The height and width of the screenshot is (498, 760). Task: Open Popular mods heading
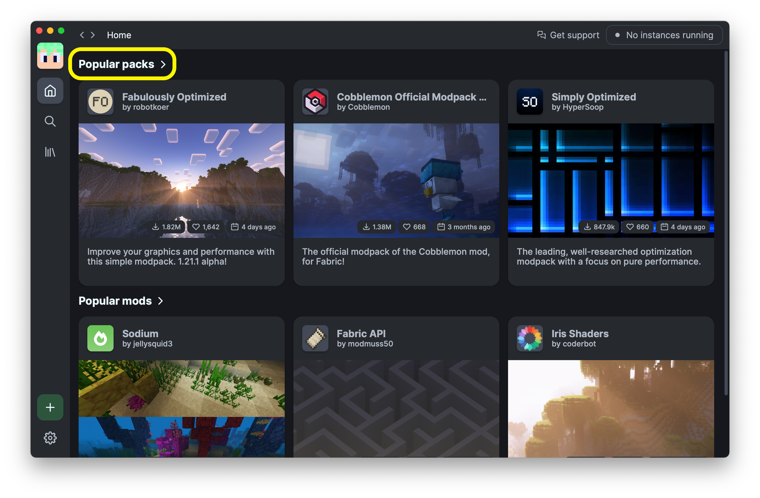(115, 301)
